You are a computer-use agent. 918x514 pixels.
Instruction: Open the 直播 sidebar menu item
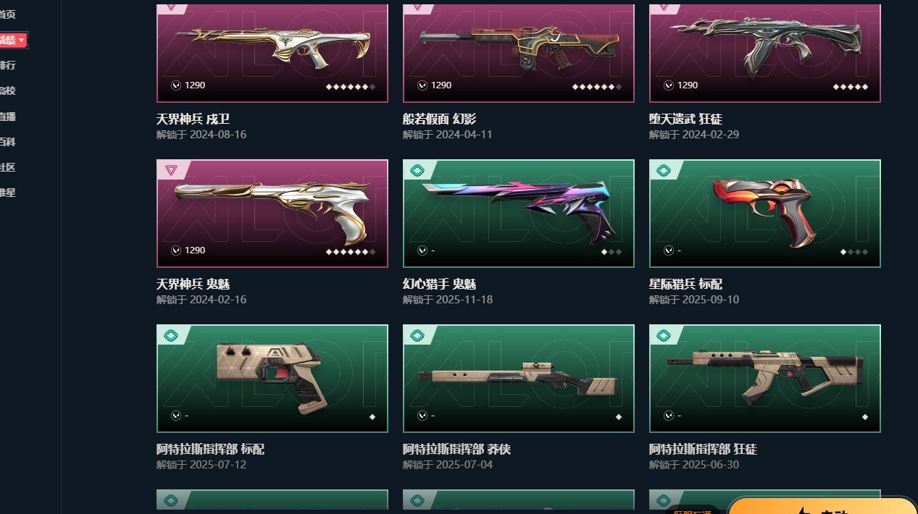click(7, 117)
